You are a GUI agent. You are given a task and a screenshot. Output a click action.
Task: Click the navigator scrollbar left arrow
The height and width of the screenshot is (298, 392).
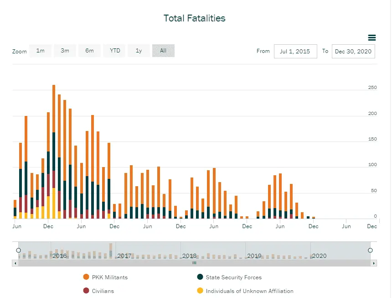pyautogui.click(x=16, y=263)
